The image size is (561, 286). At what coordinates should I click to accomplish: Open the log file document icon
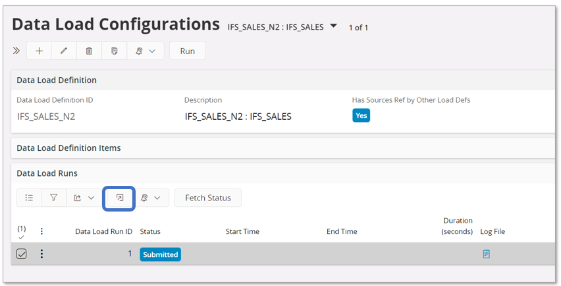tap(486, 254)
